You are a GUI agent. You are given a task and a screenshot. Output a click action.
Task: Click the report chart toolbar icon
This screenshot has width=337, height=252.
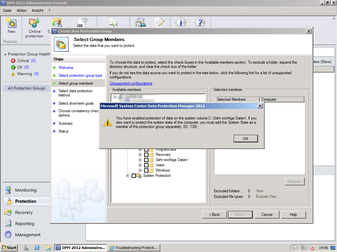click(113, 22)
